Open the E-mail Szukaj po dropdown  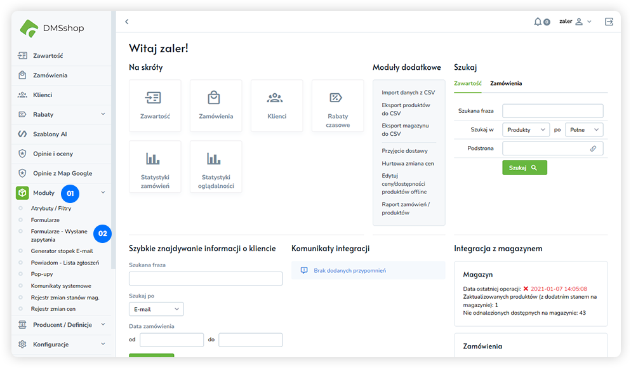pos(156,309)
